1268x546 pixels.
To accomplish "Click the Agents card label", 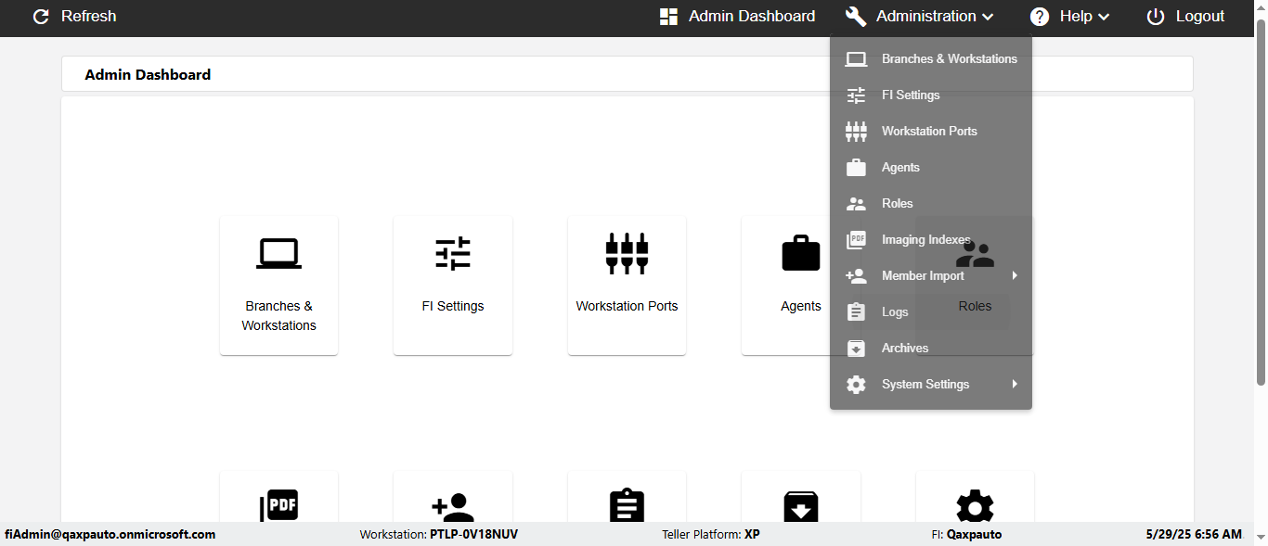I will tap(801, 306).
